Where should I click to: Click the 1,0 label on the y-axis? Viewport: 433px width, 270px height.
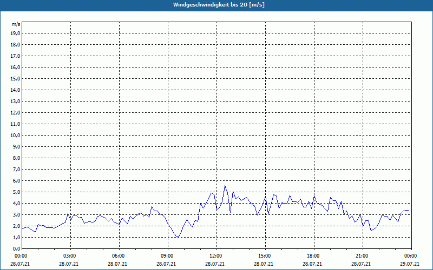[17, 237]
